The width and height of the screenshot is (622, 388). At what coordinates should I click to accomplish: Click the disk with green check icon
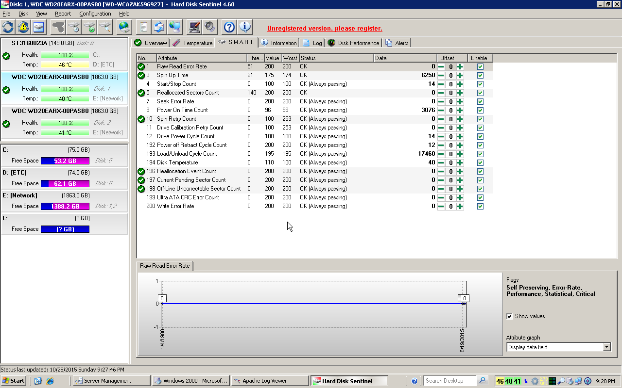[x=89, y=27]
